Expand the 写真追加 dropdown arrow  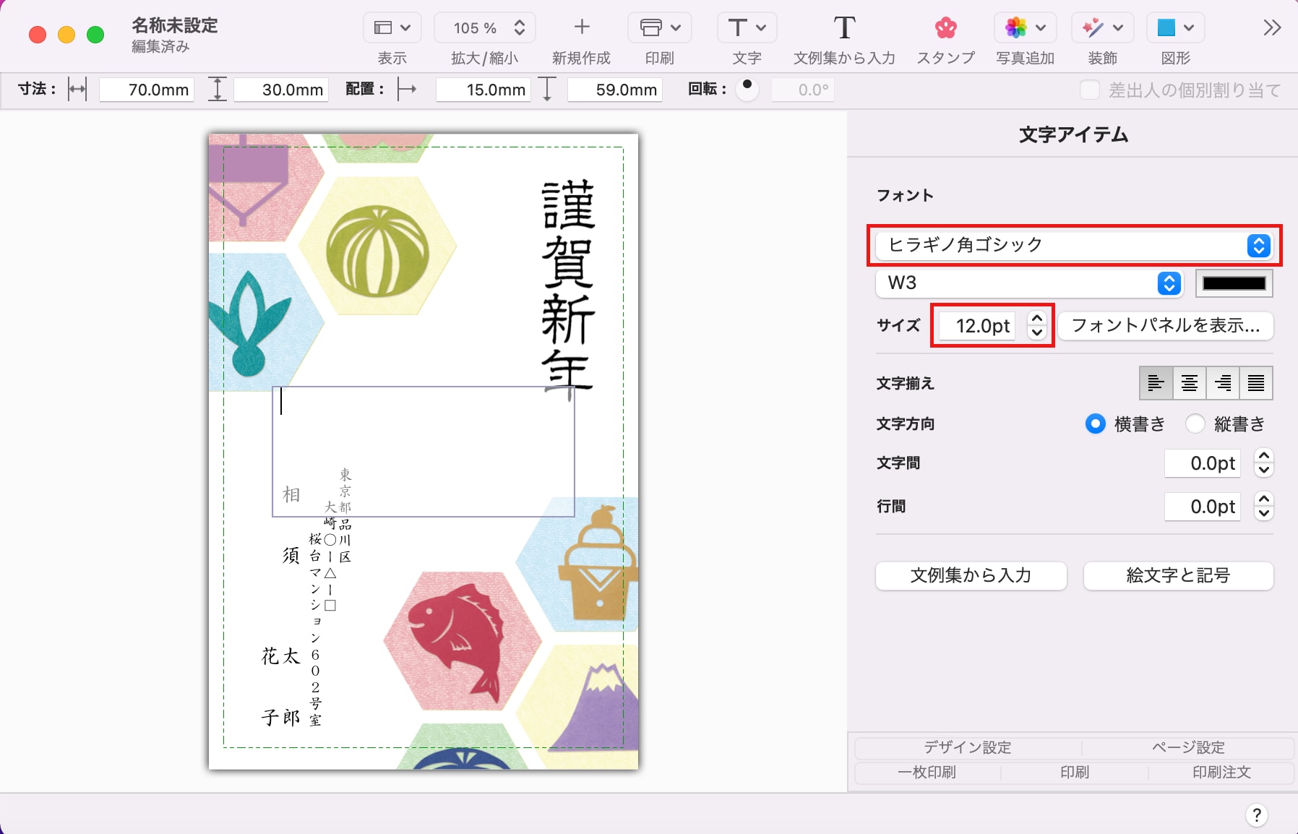click(1041, 28)
